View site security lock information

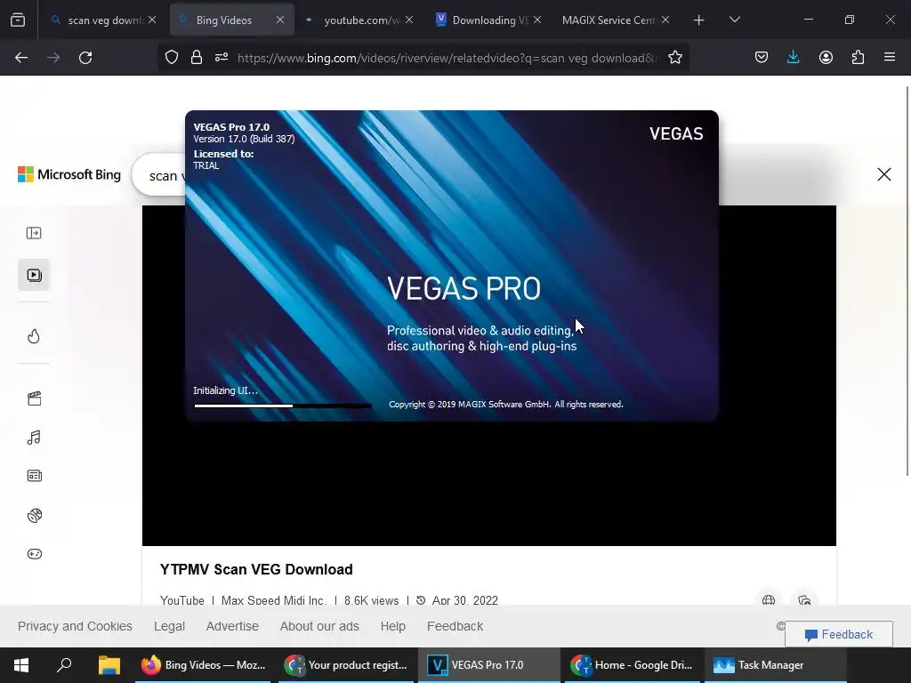197,58
